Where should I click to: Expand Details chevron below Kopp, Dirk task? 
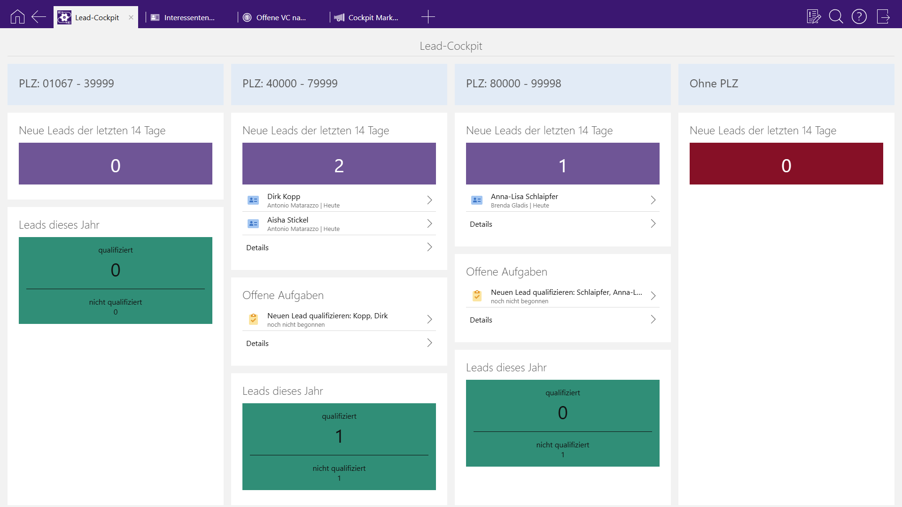pyautogui.click(x=429, y=343)
